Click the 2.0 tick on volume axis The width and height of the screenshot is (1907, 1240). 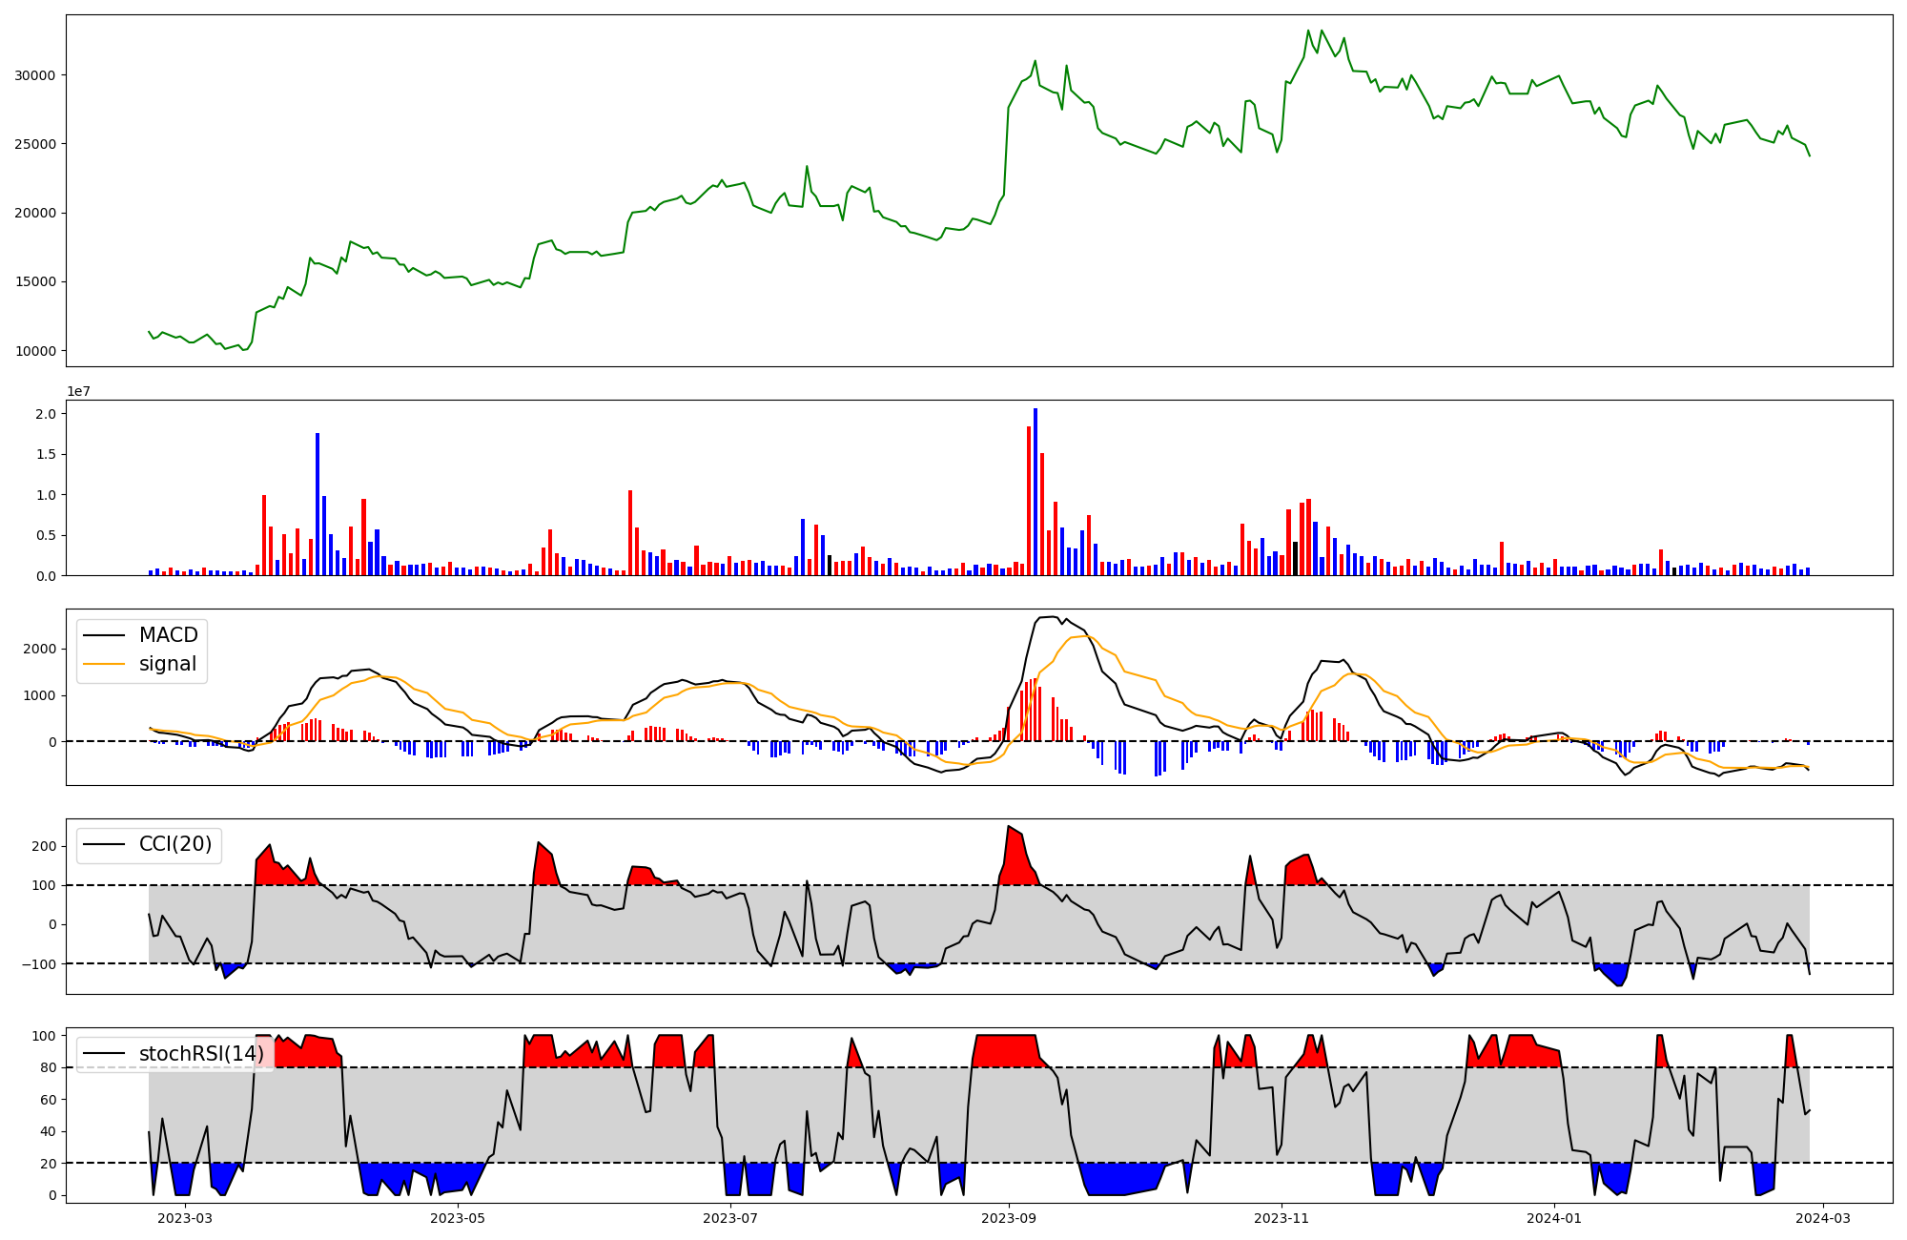click(x=45, y=414)
